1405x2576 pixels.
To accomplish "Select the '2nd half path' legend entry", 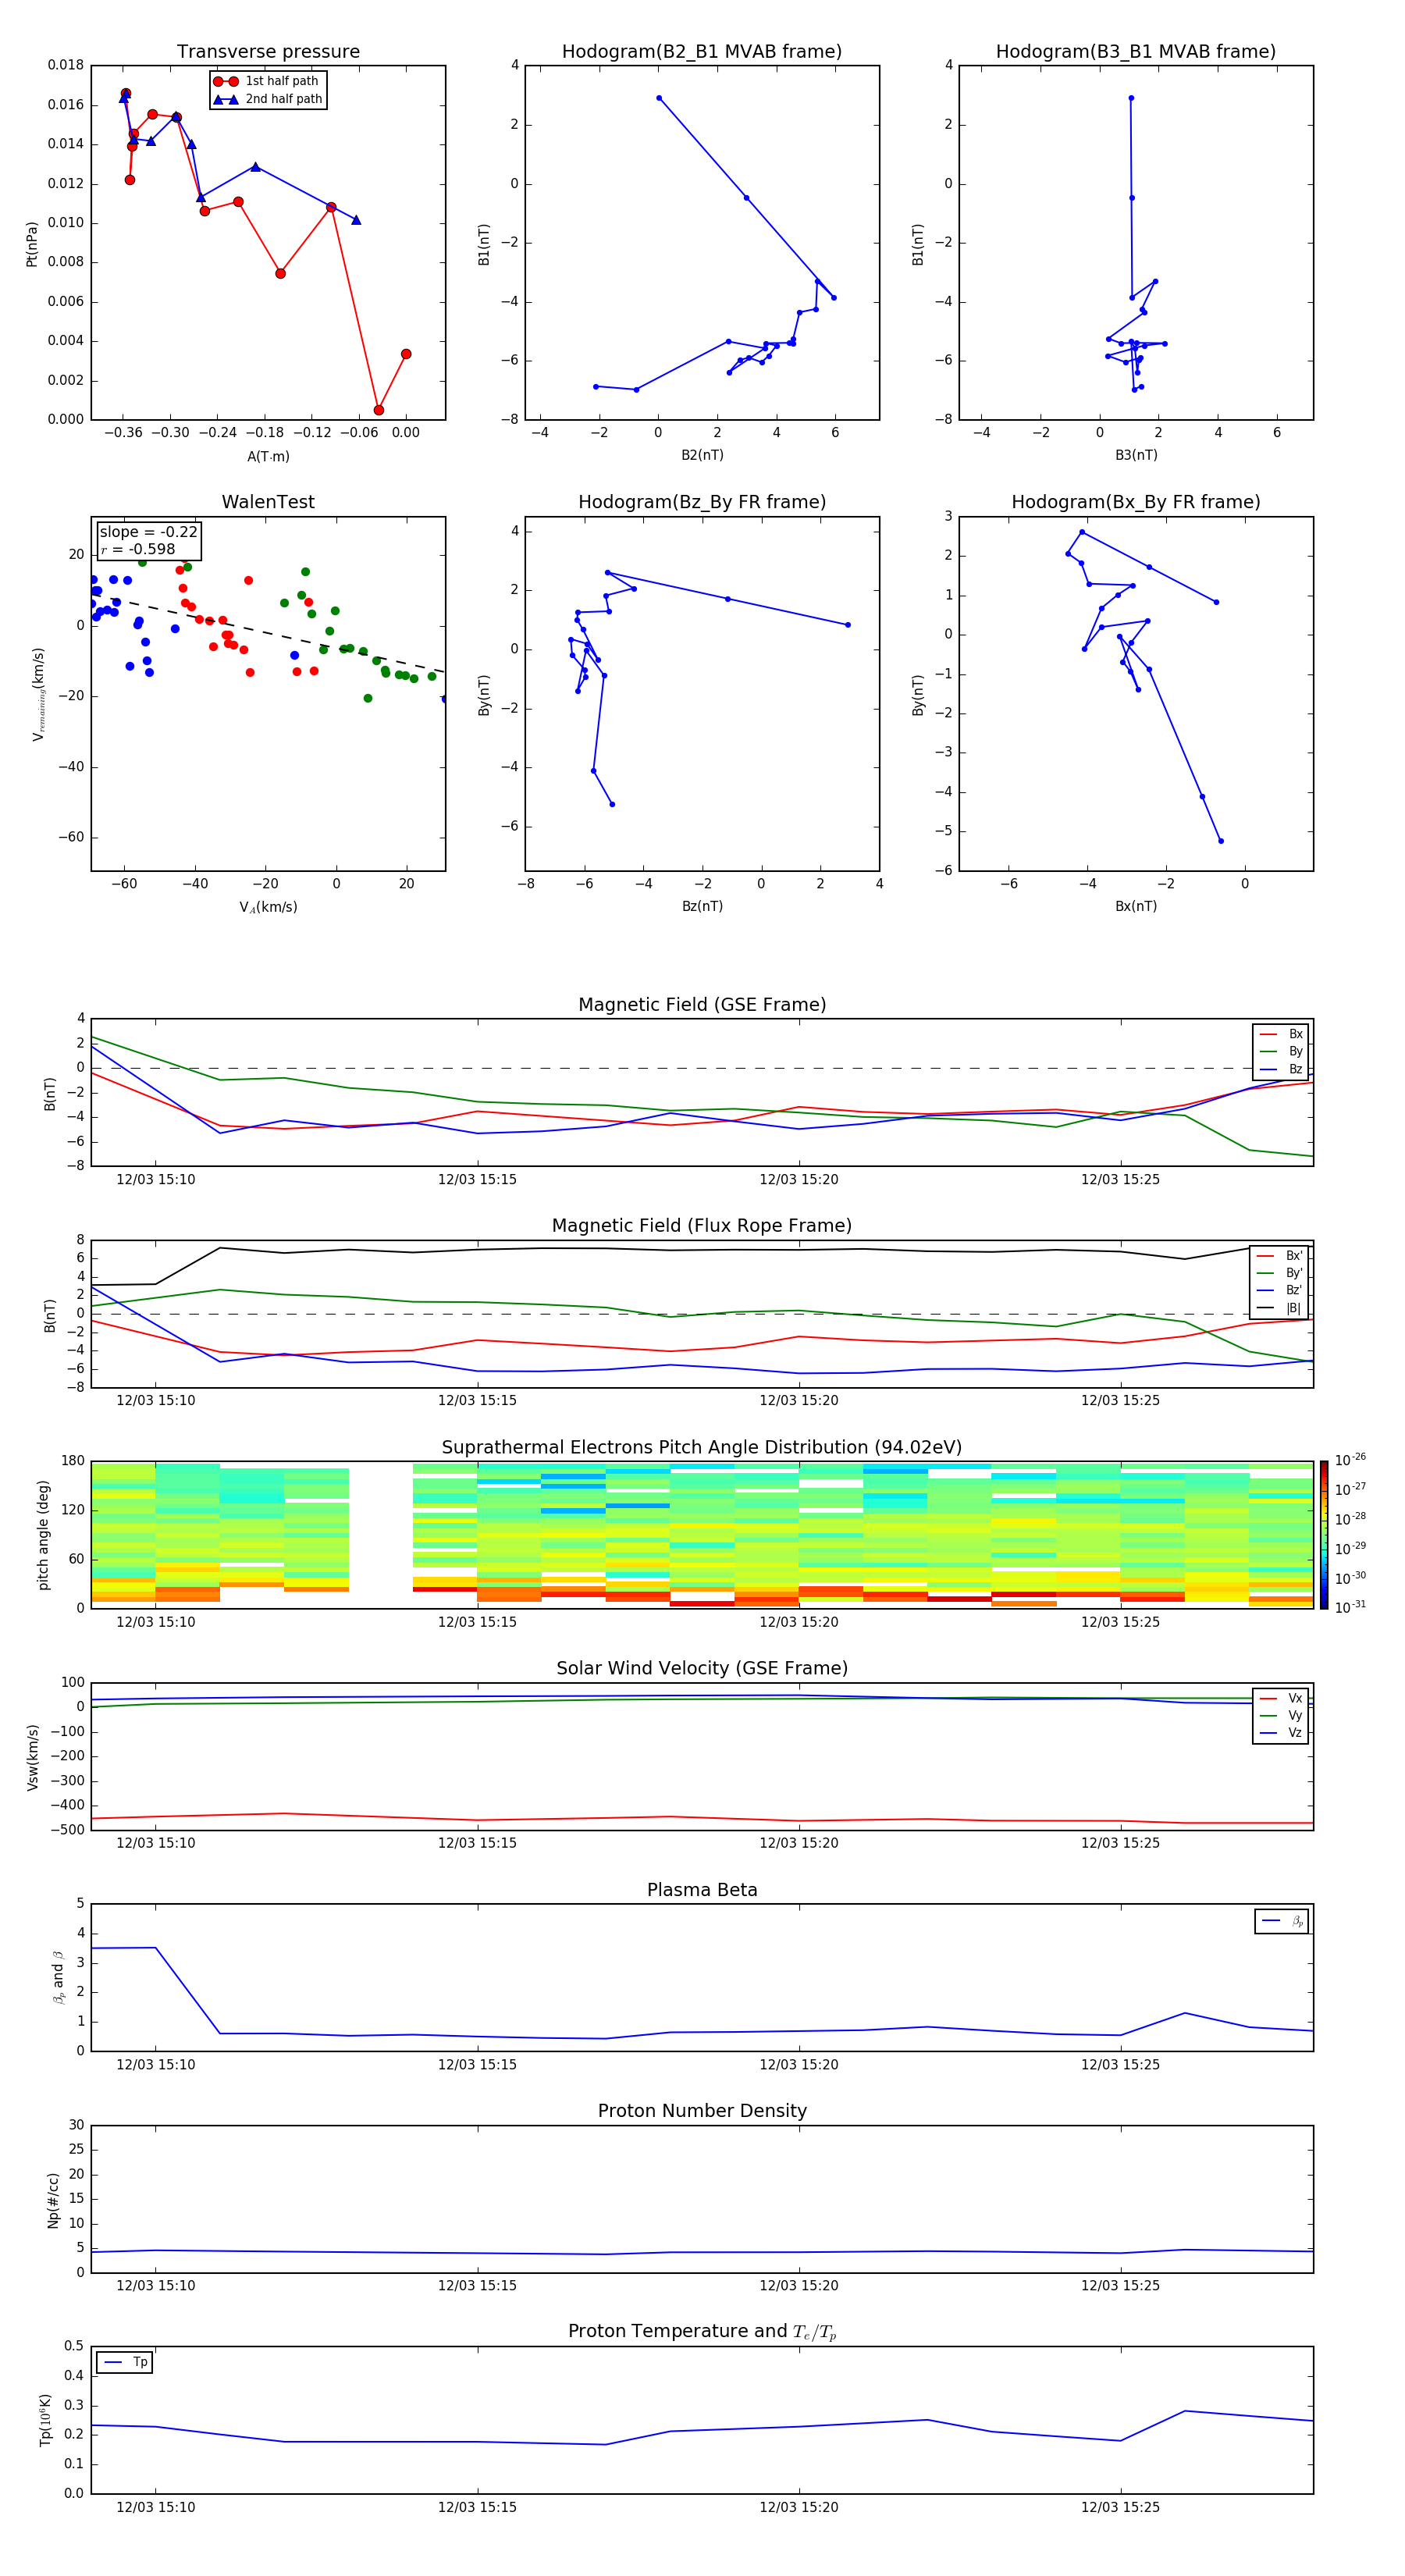I will pyautogui.click(x=268, y=99).
